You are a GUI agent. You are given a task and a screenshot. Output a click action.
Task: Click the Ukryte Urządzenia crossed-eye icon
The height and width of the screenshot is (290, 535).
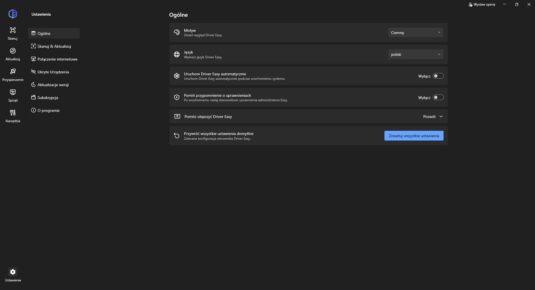click(33, 72)
